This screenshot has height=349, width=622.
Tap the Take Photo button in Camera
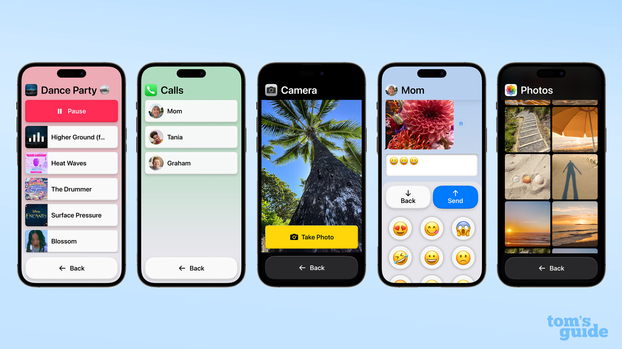coord(311,237)
